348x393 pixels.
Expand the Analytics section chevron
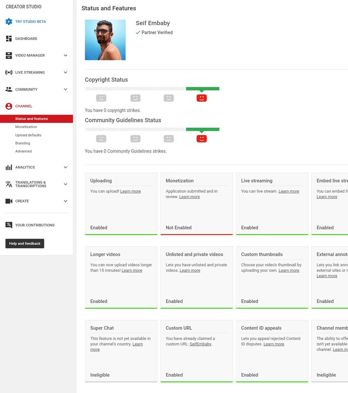66,167
